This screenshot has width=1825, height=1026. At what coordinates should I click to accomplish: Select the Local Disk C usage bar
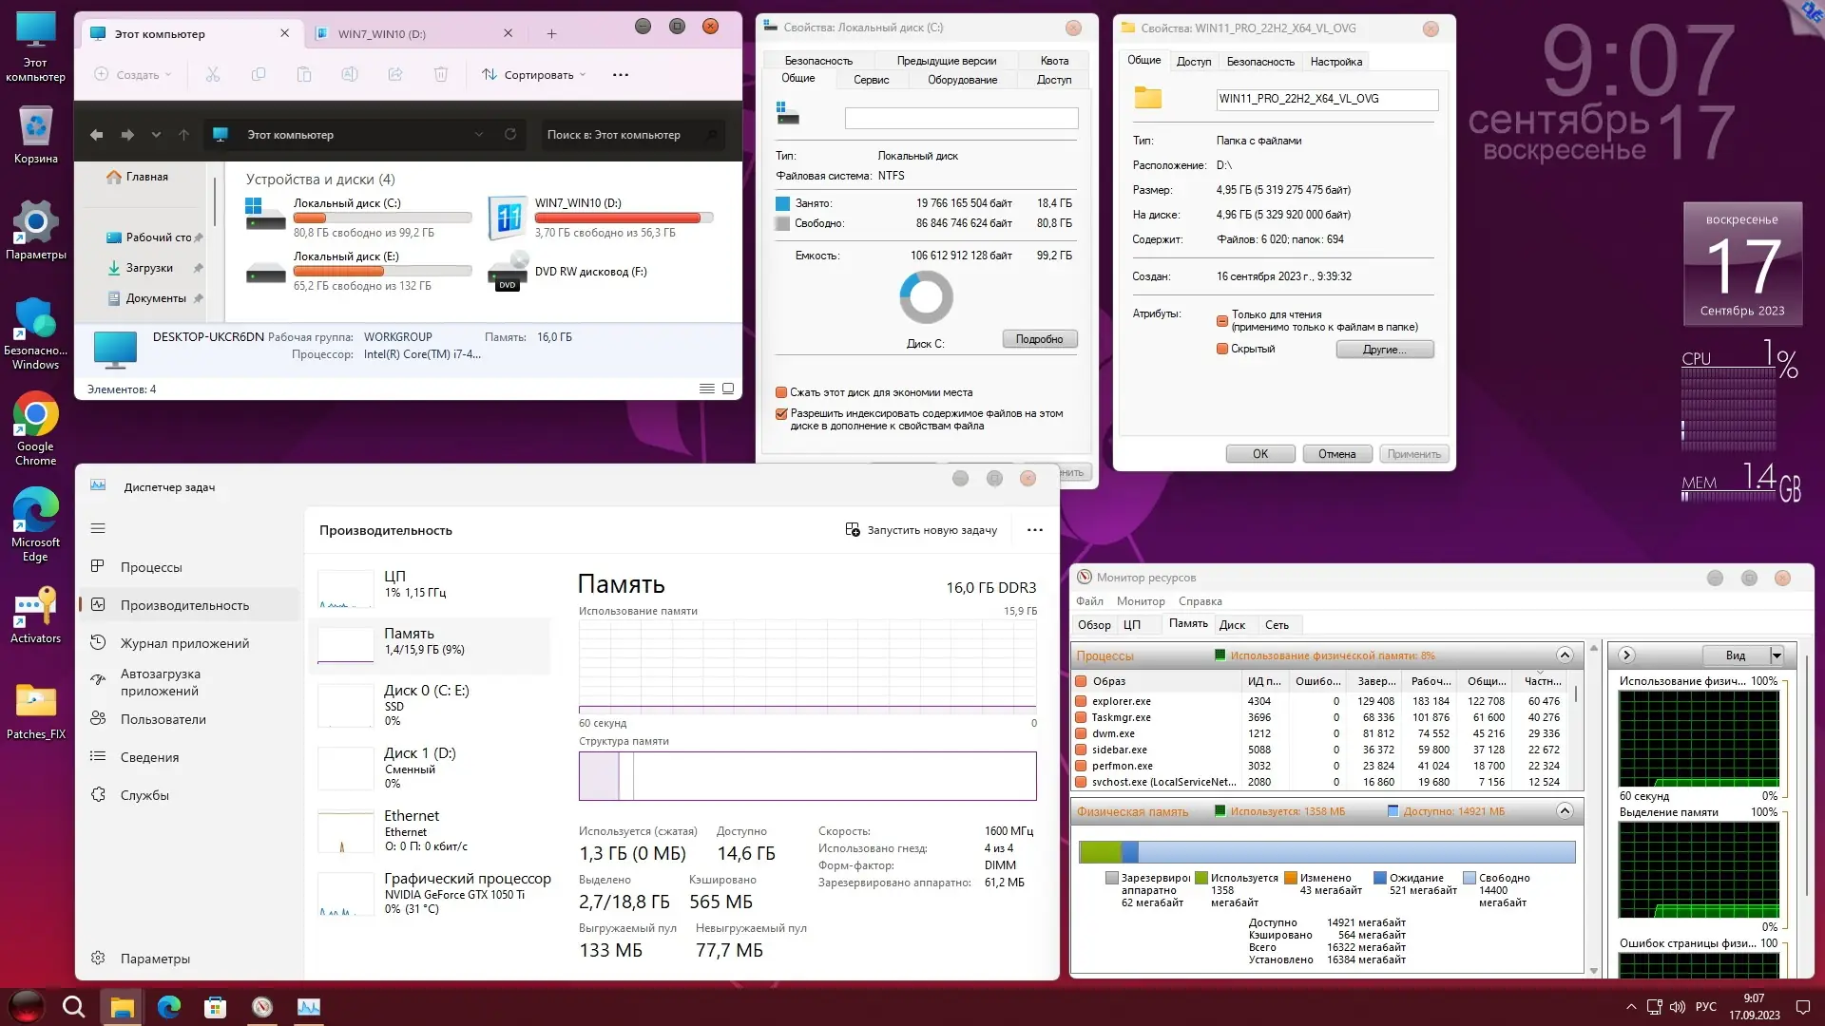coord(382,218)
